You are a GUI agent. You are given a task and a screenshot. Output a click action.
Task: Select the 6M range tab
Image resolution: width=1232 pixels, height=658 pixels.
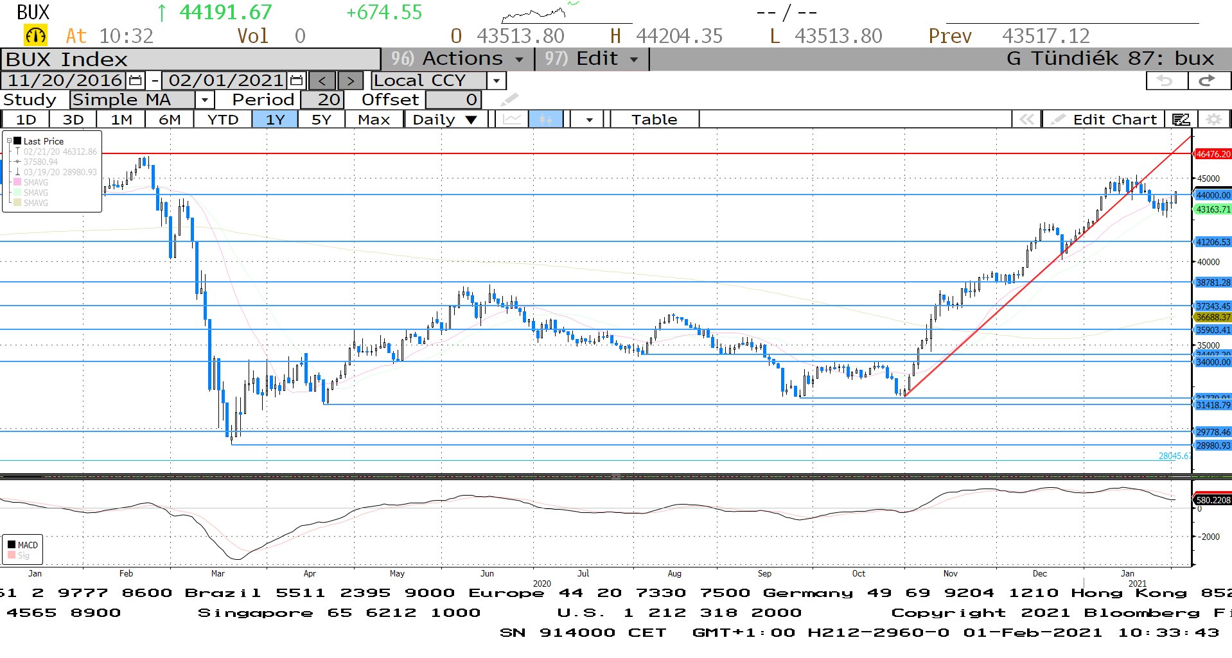click(170, 119)
